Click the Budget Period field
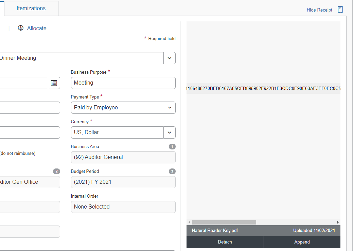The image size is (353, 251). point(123,182)
